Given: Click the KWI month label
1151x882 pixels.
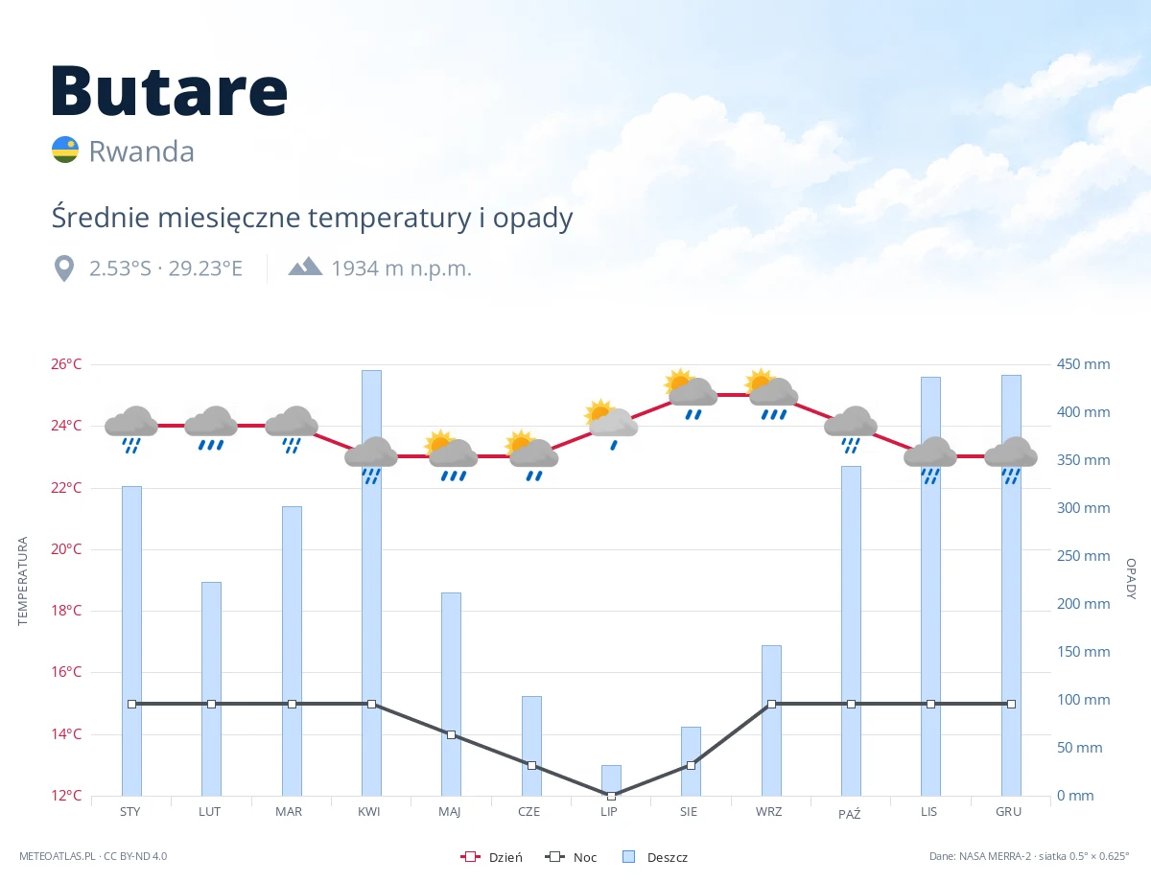Looking at the screenshot, I should tap(369, 812).
